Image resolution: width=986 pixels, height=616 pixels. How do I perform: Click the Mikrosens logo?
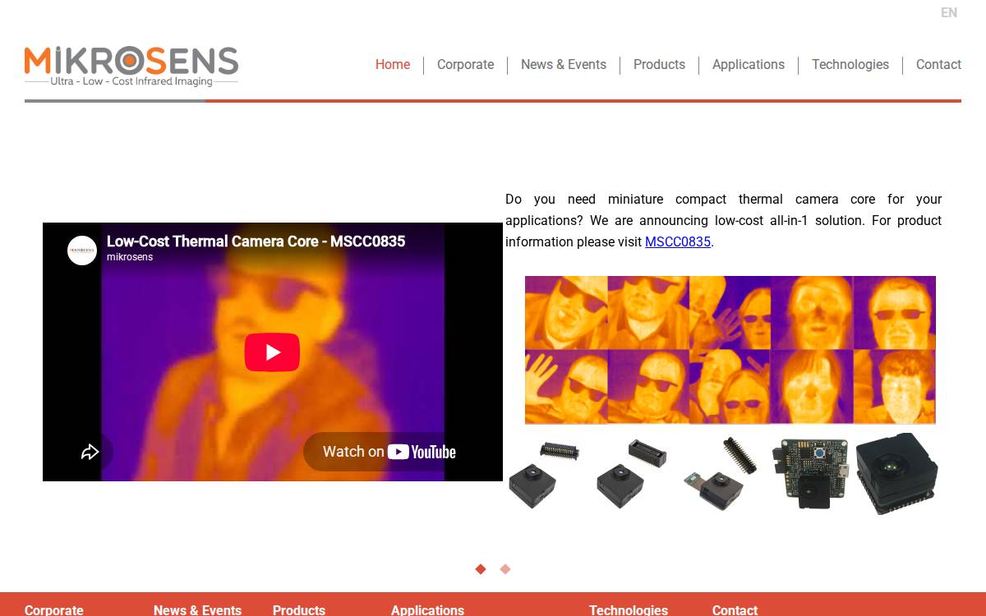(131, 67)
